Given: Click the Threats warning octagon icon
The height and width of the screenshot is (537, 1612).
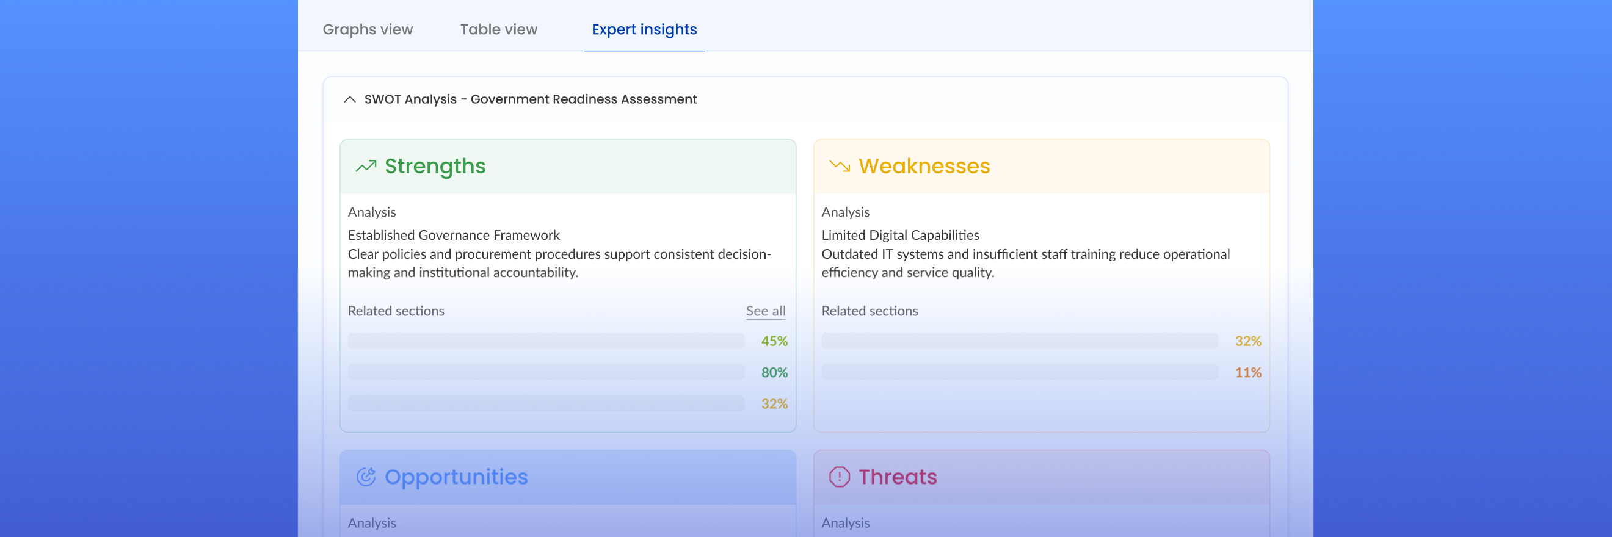Looking at the screenshot, I should pos(840,477).
